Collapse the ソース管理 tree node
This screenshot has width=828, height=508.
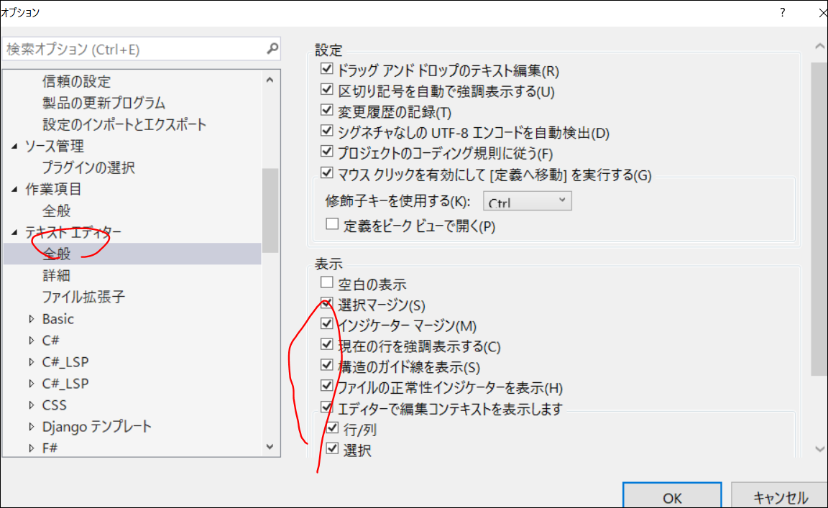click(x=15, y=146)
